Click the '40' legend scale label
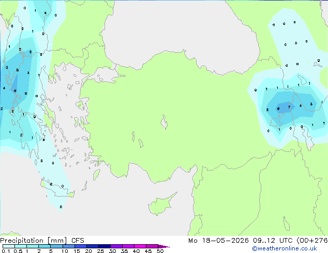Viewport: 328px width, 253px height. (x=136, y=251)
